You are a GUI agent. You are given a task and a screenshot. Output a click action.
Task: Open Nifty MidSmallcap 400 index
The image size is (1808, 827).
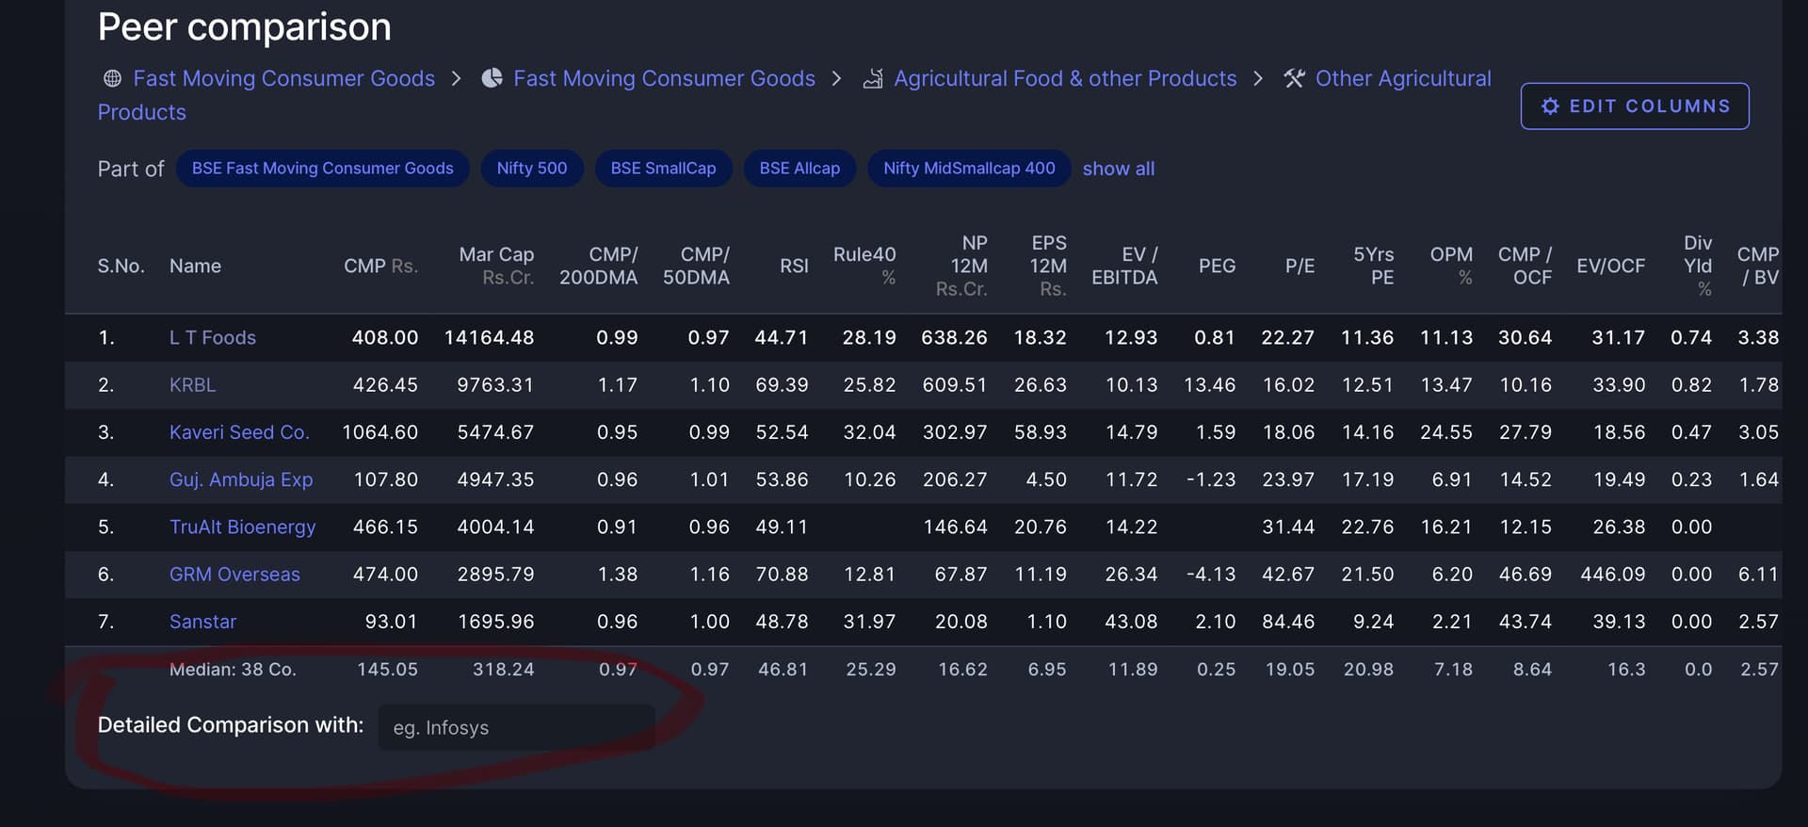click(x=969, y=169)
